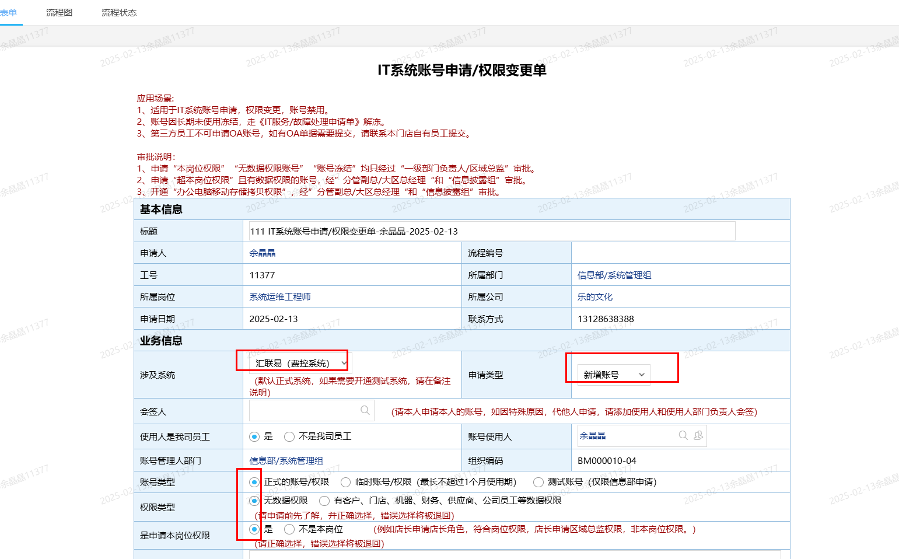Open the 流程状态 tab
This screenshot has height=559, width=899.
(119, 12)
